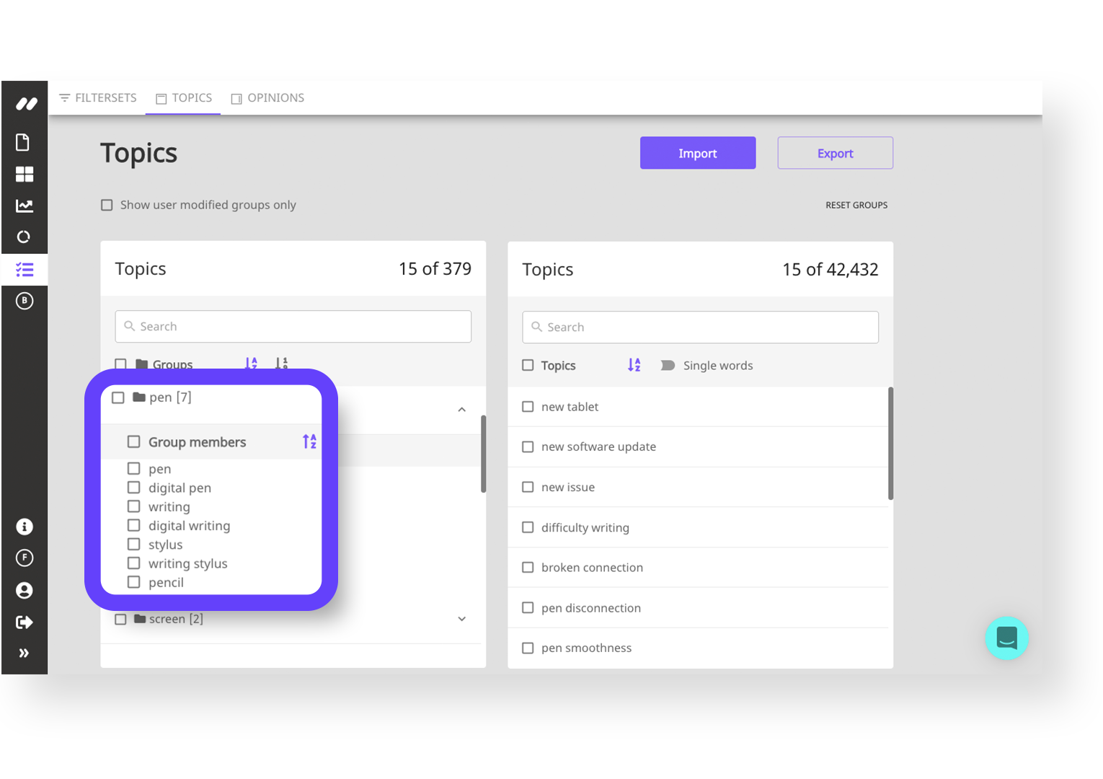Image resolution: width=1103 pixels, height=779 pixels.
Task: Select the highlighted topics list icon
Action: coord(24,269)
